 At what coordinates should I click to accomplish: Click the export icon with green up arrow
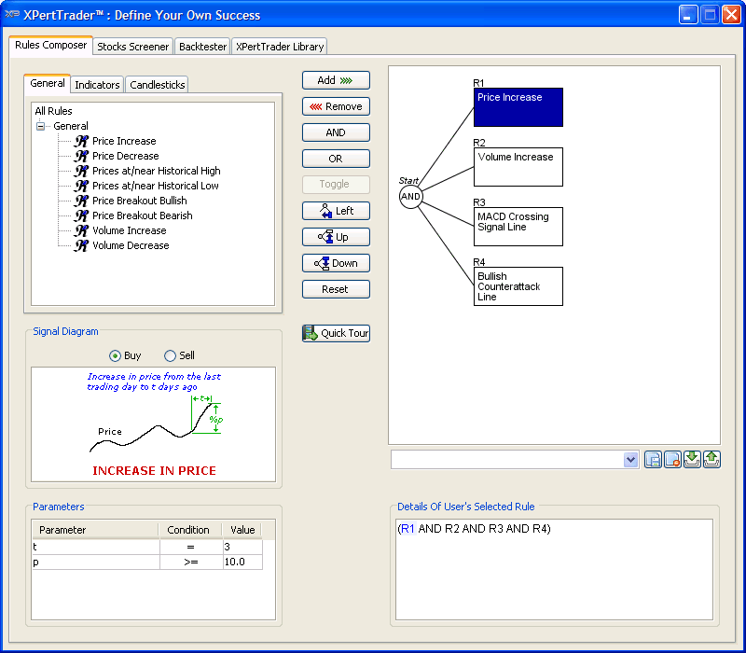point(711,459)
